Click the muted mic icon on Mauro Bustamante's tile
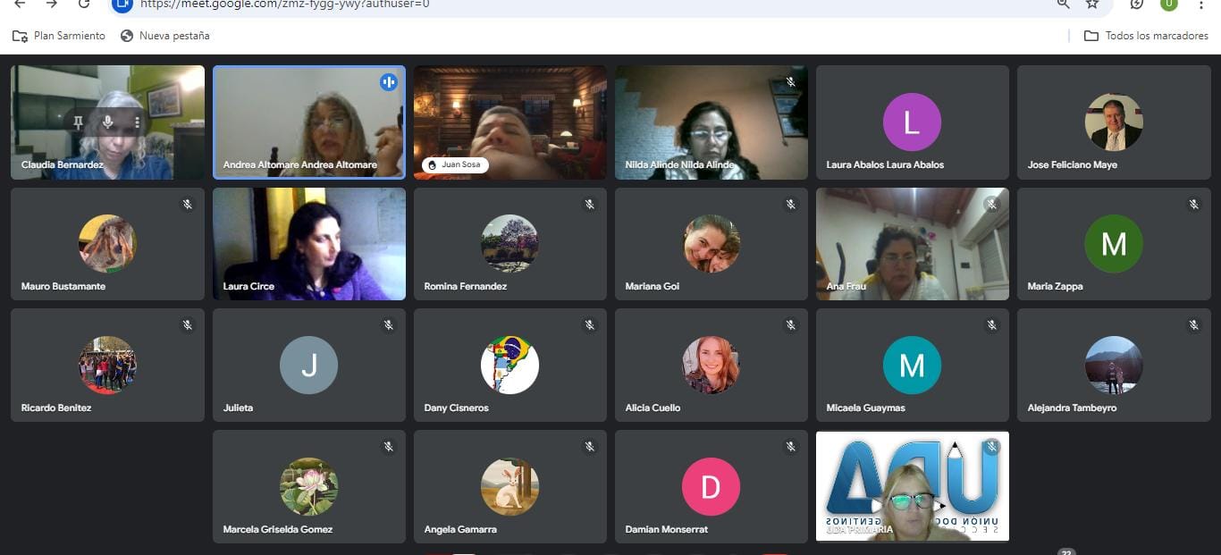Image resolution: width=1221 pixels, height=555 pixels. [187, 204]
